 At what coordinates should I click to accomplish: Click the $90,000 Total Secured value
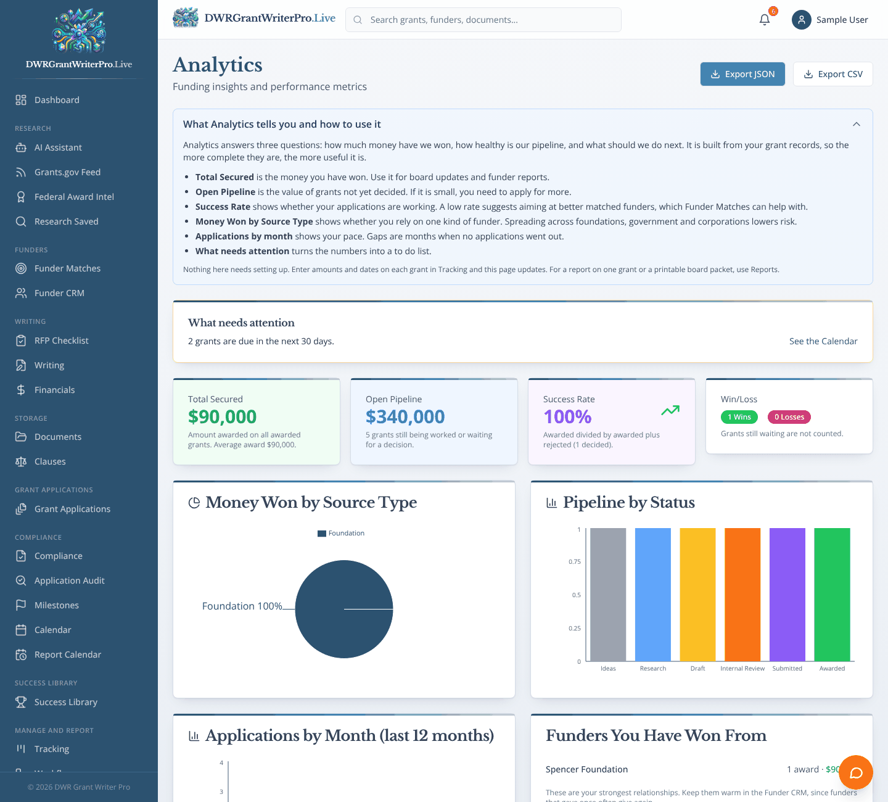point(223,417)
